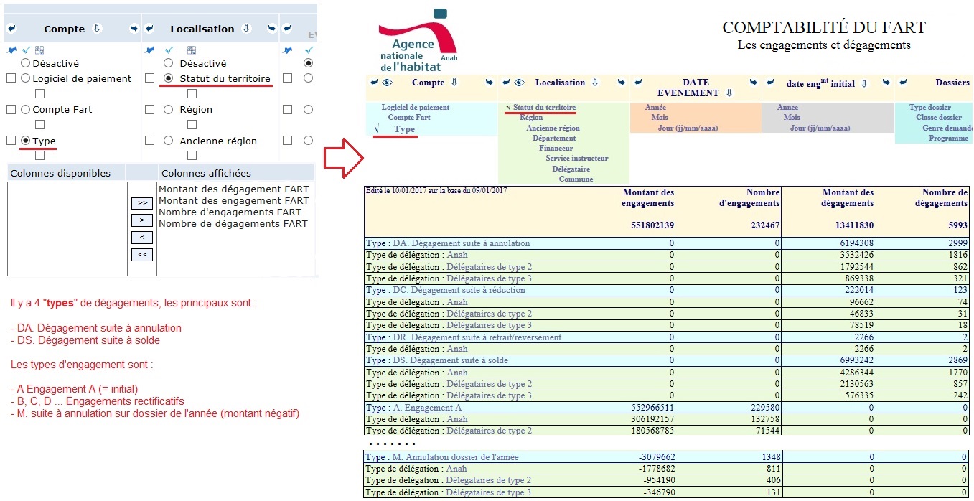
Task: Move all columns with the >> button
Action: tap(142, 203)
